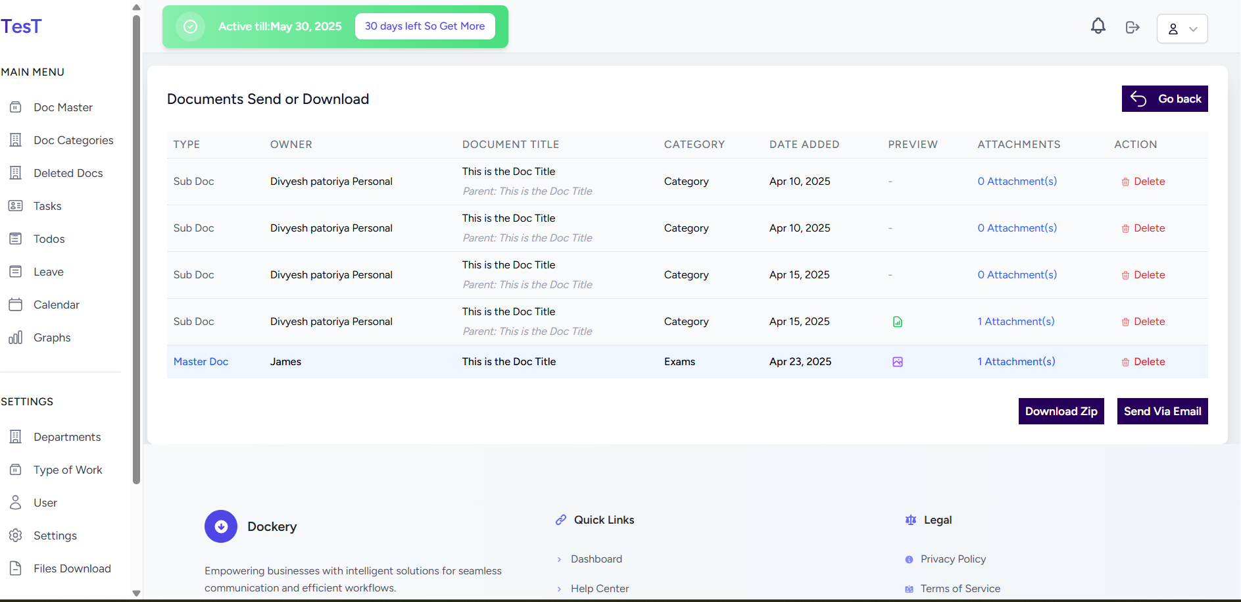Open Help Center quick link
The image size is (1241, 602).
(600, 589)
